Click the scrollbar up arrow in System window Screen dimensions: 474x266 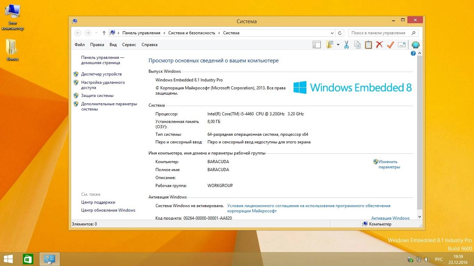click(x=420, y=53)
